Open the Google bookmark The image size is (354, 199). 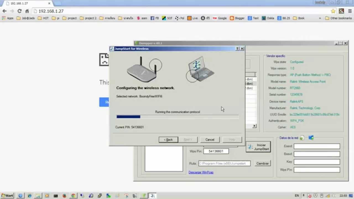(x=220, y=18)
